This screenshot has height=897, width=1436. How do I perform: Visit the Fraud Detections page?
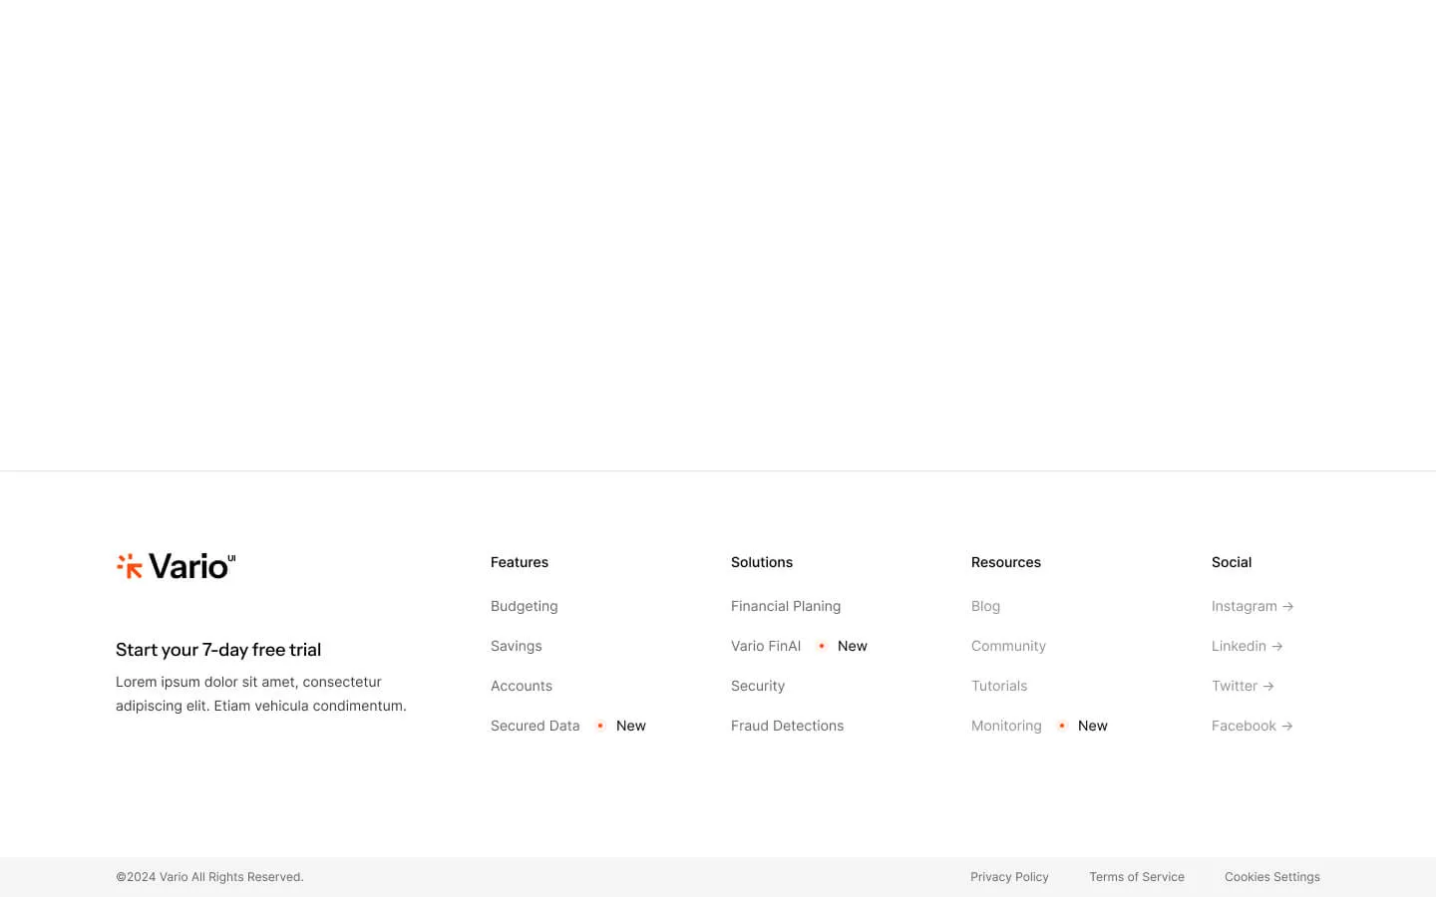(x=787, y=726)
